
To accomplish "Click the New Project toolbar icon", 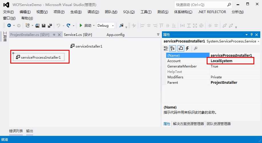I will pyautogui.click(x=27, y=26).
